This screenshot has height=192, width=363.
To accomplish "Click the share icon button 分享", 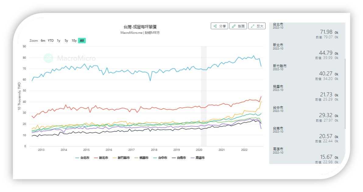I will [219, 26].
